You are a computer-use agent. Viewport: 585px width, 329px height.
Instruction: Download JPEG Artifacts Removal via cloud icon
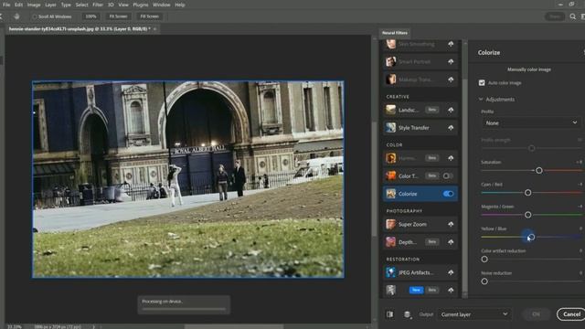pyautogui.click(x=451, y=272)
